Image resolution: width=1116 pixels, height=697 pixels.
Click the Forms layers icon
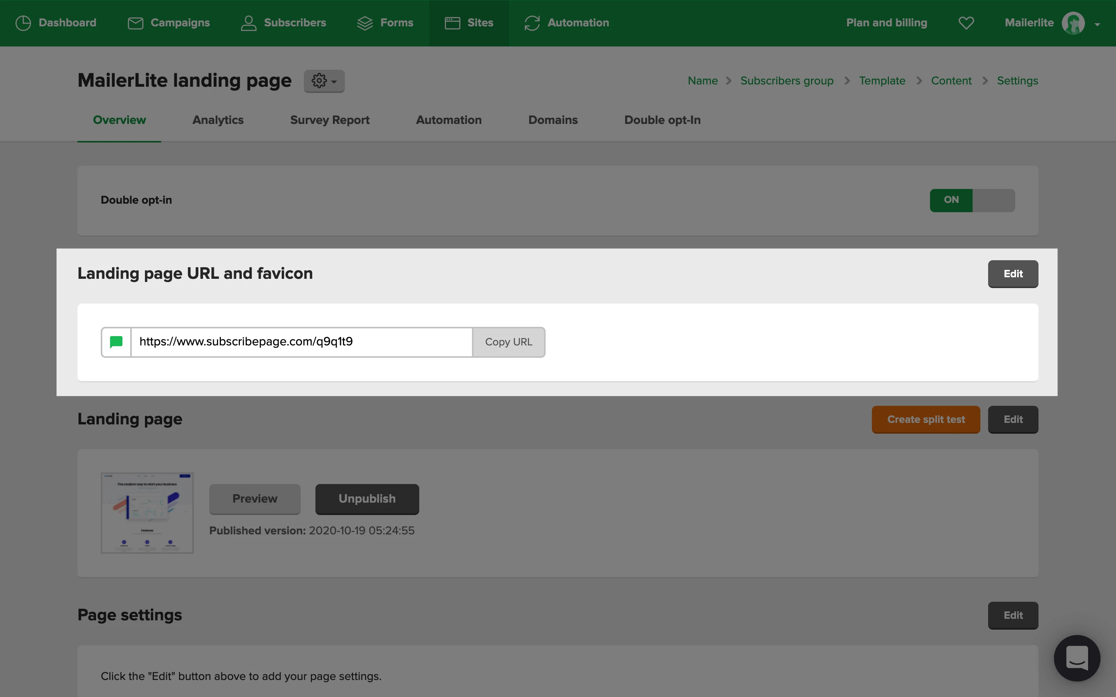coord(365,23)
